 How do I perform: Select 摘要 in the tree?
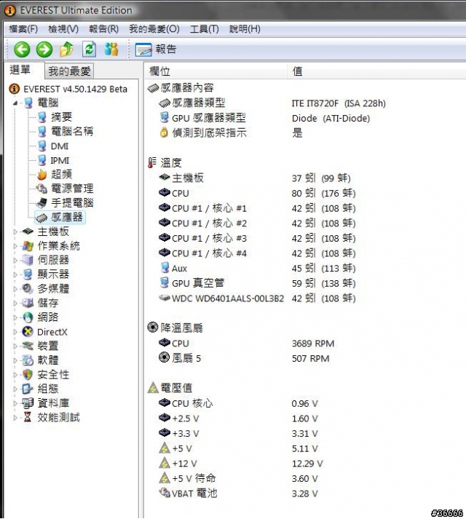coord(61,117)
